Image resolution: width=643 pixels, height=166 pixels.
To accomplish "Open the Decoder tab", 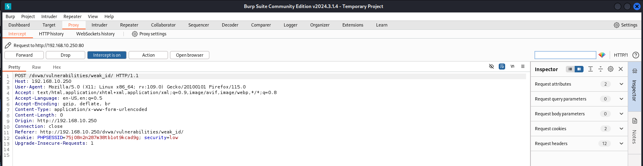I will pyautogui.click(x=230, y=25).
